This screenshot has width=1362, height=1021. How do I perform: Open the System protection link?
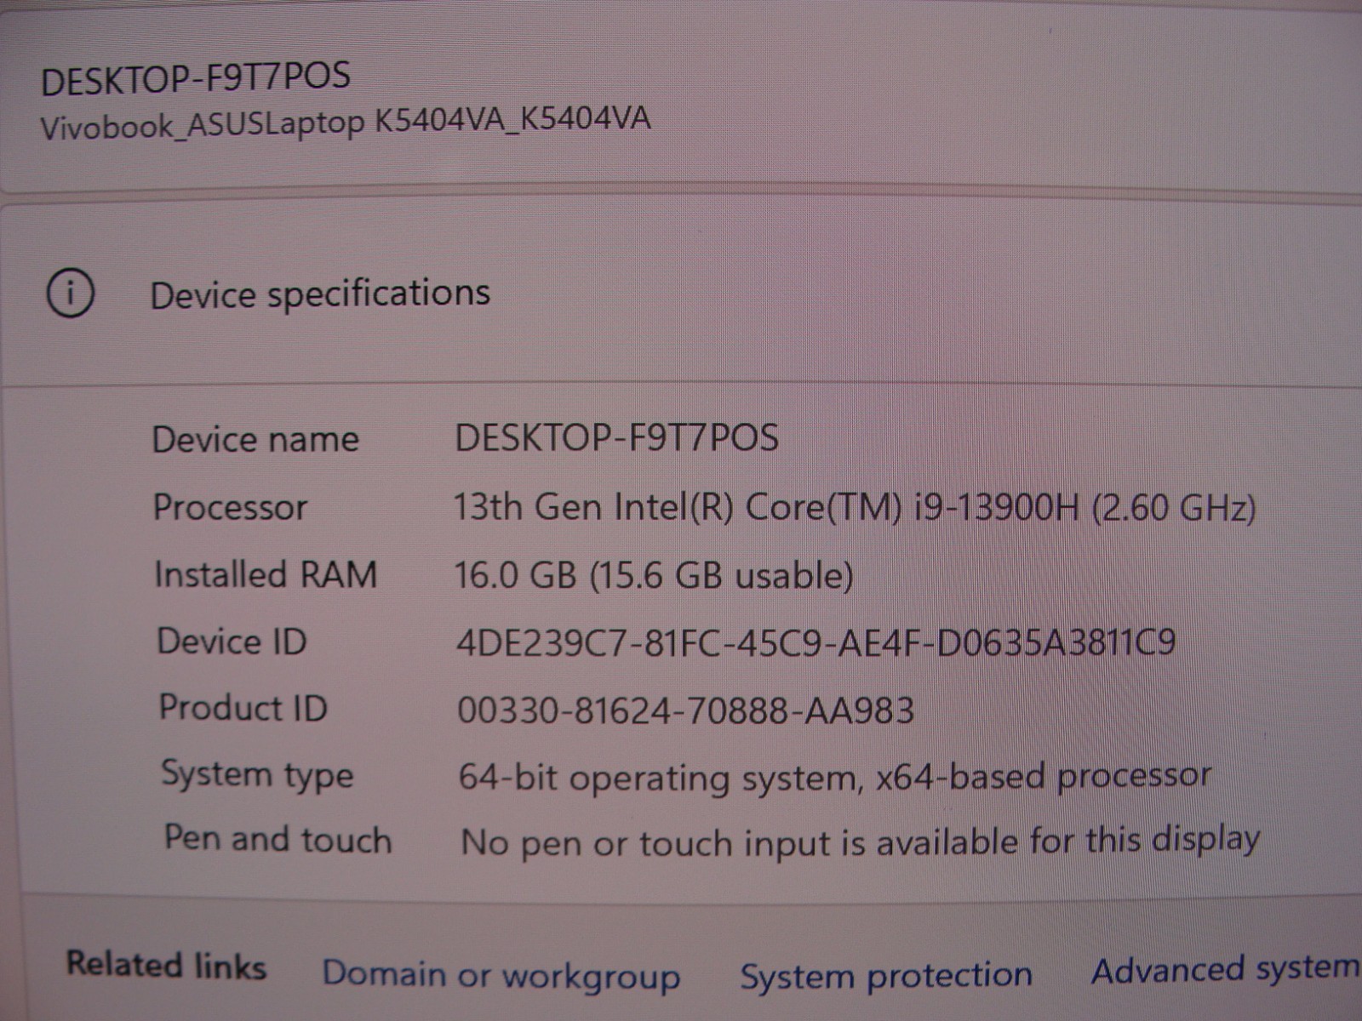886,975
